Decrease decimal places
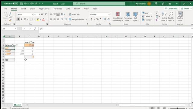This screenshot has height=109, width=193. [108, 19]
